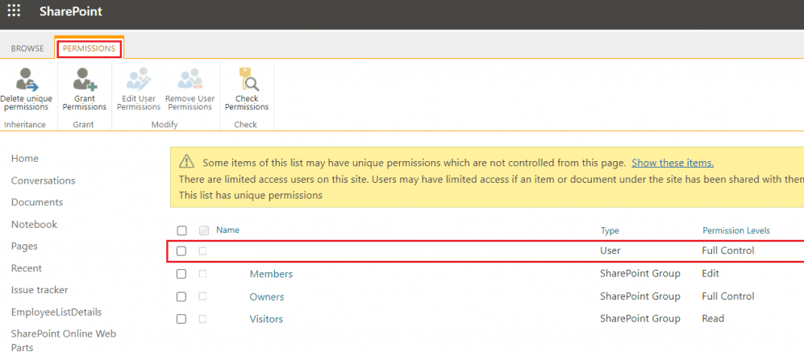The image size is (804, 352).
Task: Open the app launcher waffle icon
Action: [14, 10]
